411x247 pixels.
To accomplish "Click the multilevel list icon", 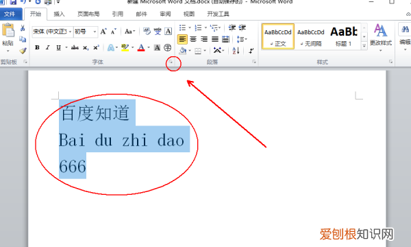I will 214,27.
